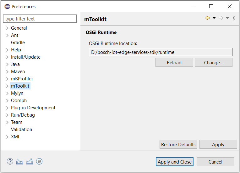Select the mBProfiler preferences page
This screenshot has width=240, height=173.
coord(22,79)
